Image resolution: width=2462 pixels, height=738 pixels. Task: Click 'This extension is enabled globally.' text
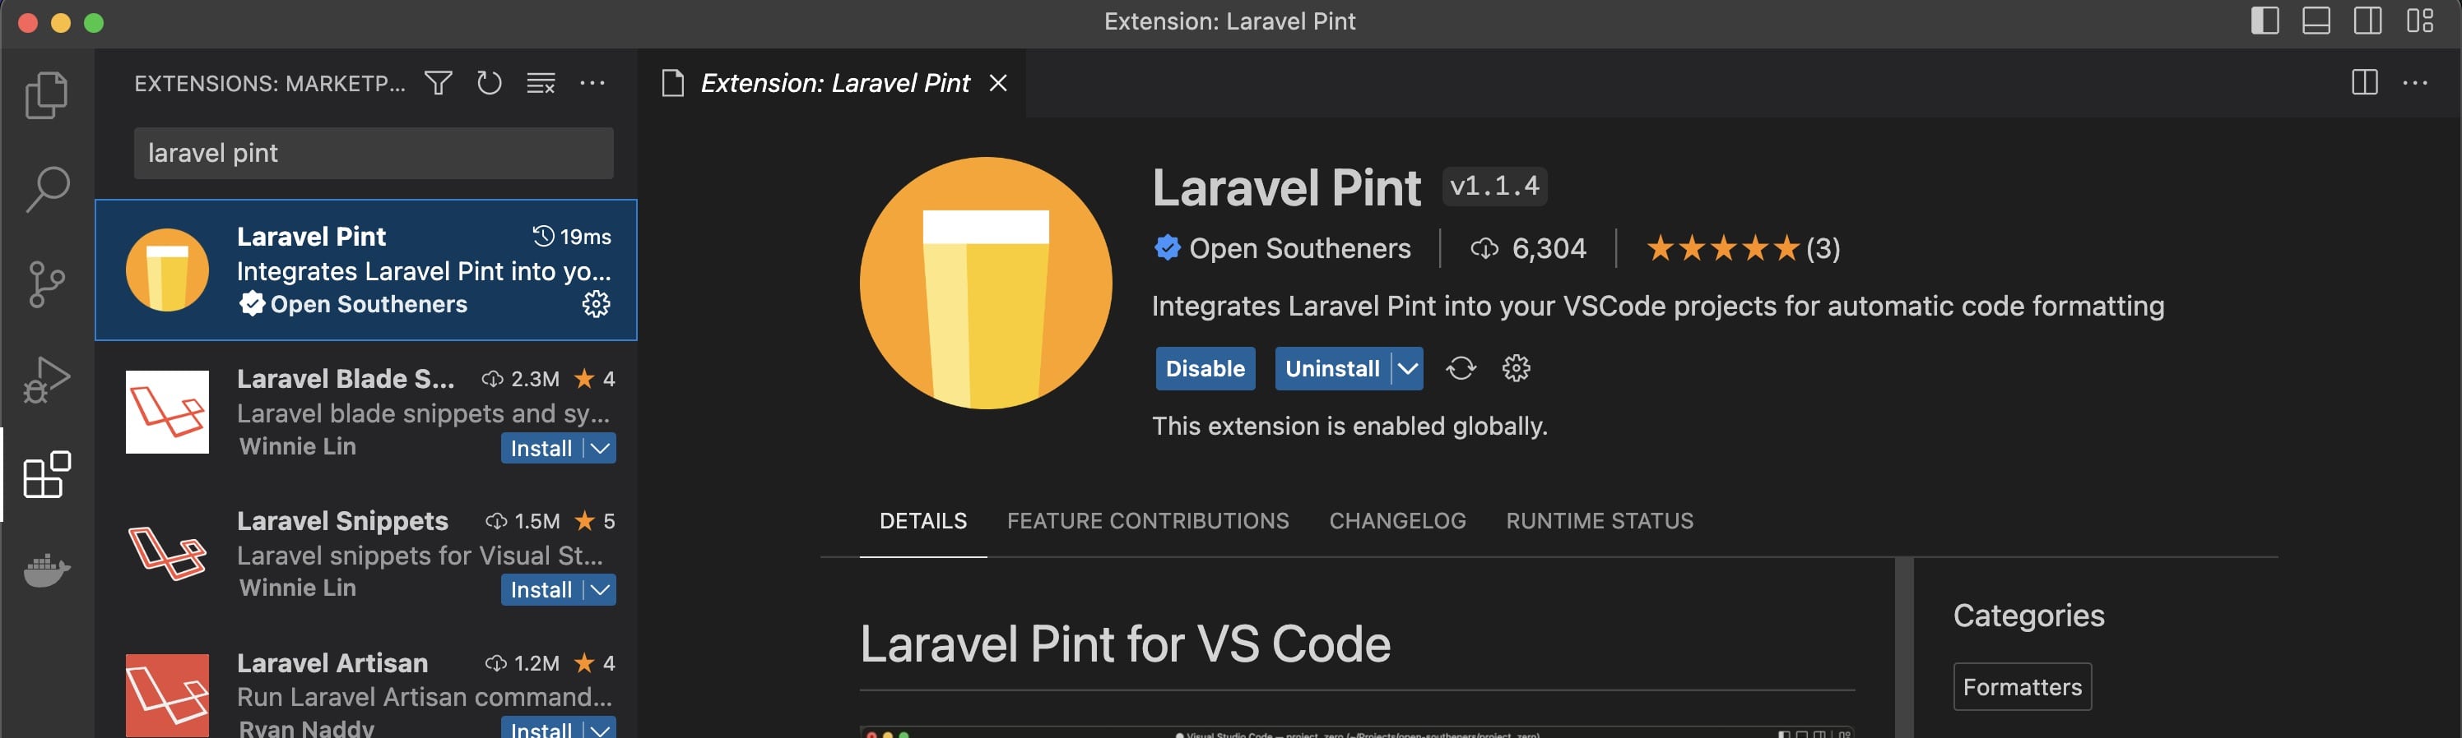pyautogui.click(x=1349, y=426)
